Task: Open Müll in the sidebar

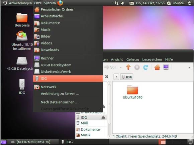Action: (x=91, y=123)
